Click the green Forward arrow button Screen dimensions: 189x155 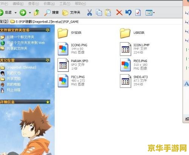coord(23,12)
